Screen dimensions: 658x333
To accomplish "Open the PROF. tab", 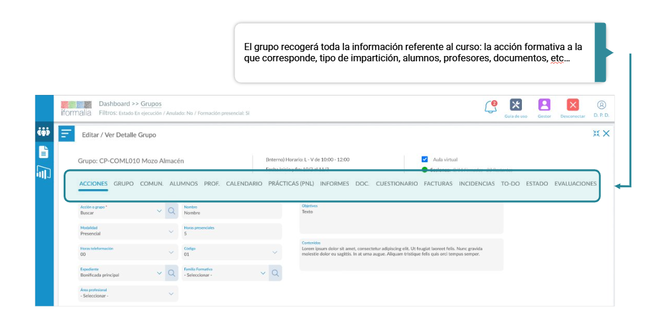I will (212, 183).
